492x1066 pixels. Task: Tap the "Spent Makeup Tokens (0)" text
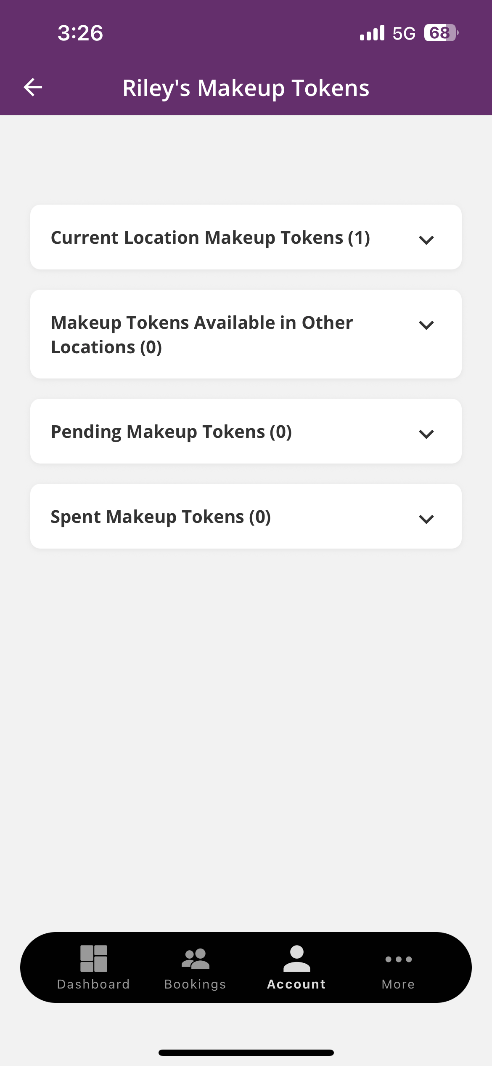click(x=161, y=517)
